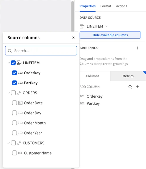Click the Customer Name label in the tree

(38, 153)
